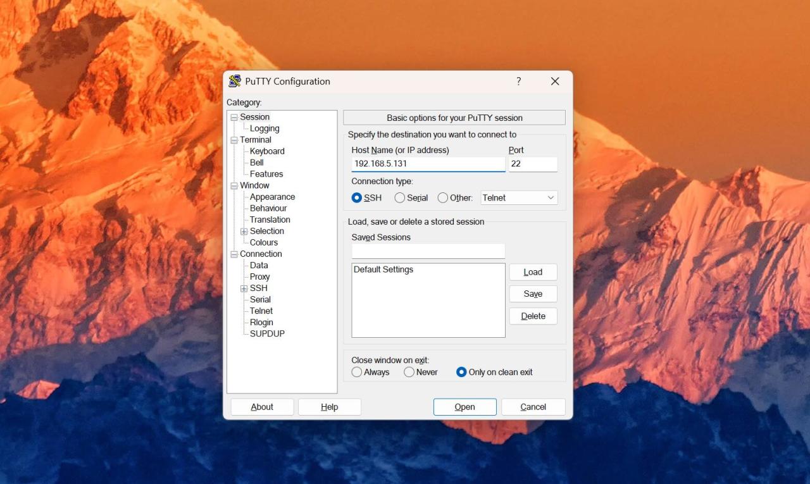
Task: Click the About button
Action: pos(262,407)
